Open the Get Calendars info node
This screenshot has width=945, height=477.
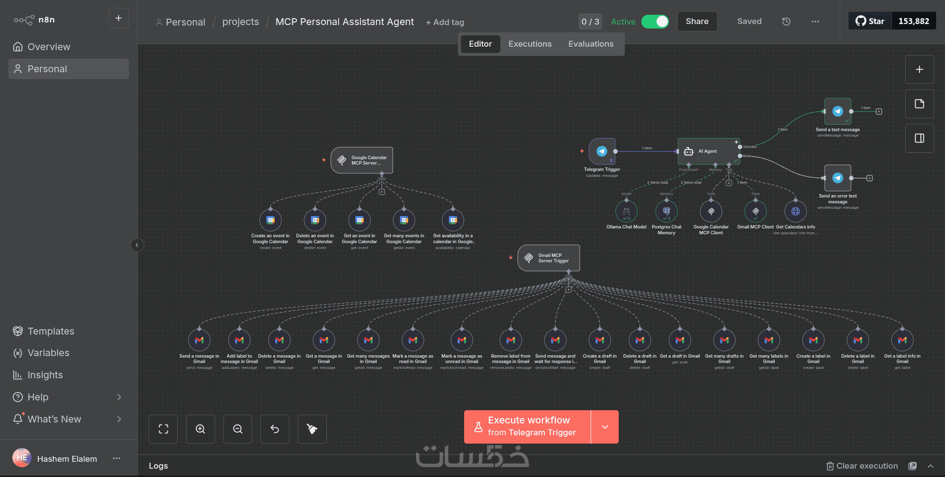(x=795, y=212)
